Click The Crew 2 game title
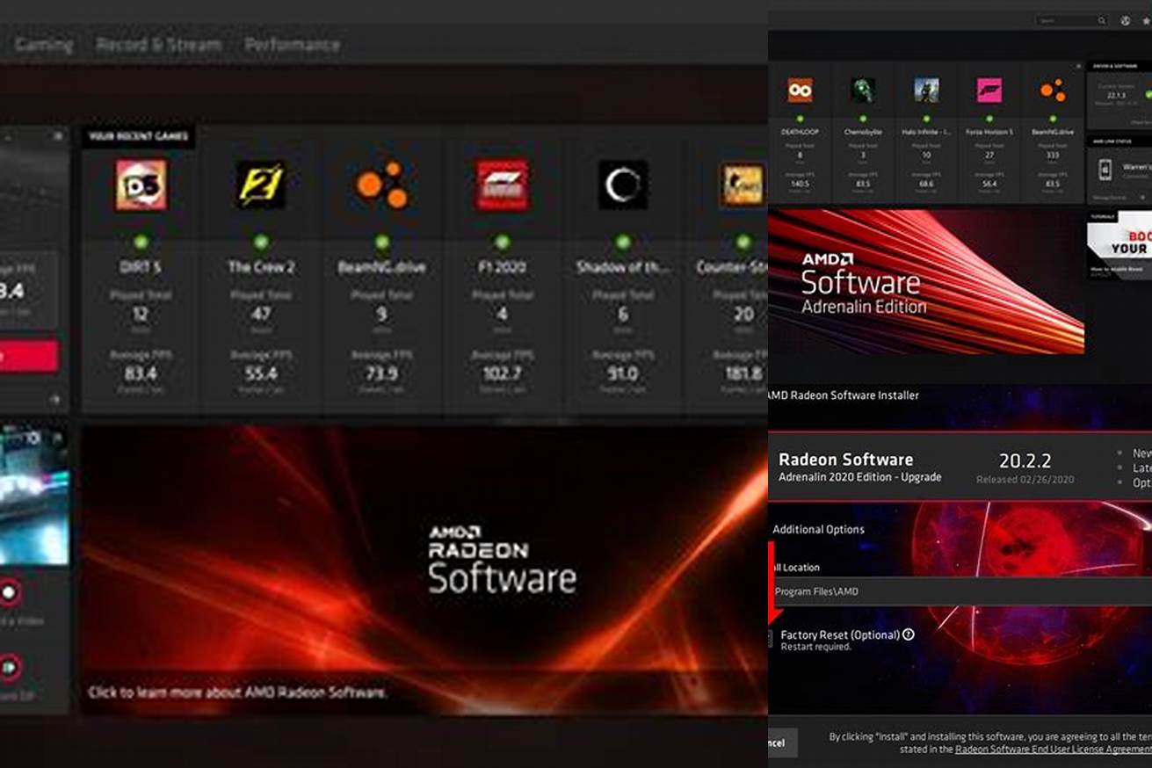The height and width of the screenshot is (768, 1152). (x=261, y=266)
